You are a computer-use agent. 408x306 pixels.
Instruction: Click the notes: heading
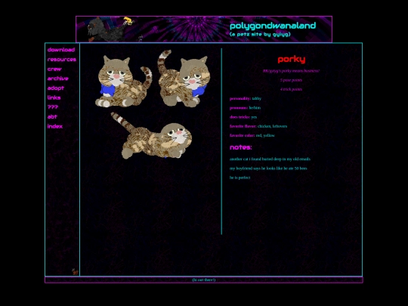pyautogui.click(x=241, y=147)
